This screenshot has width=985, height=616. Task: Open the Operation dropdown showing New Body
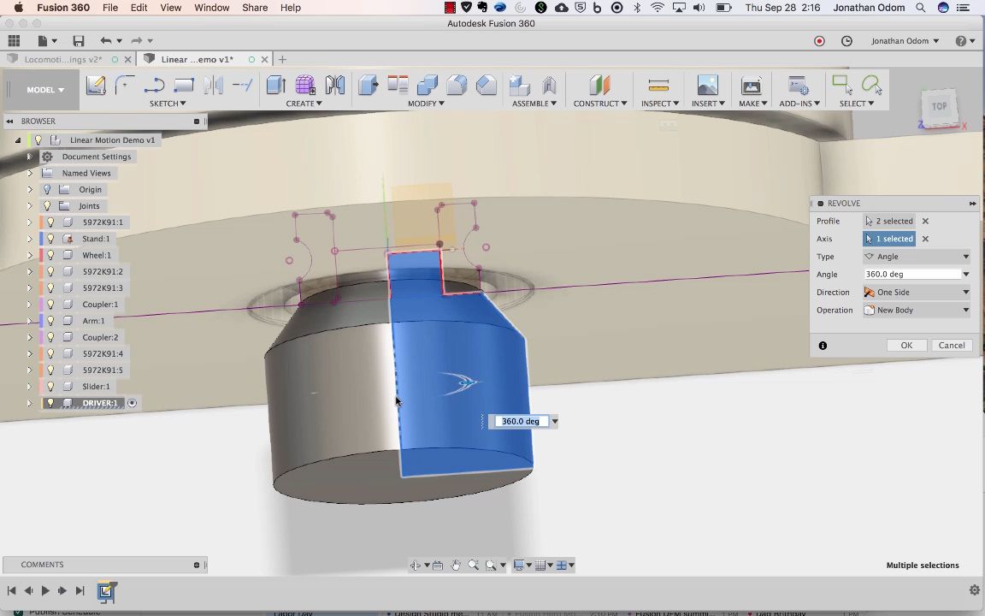[x=917, y=311]
